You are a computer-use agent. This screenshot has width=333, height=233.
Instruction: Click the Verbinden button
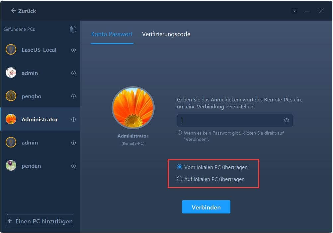tap(206, 207)
